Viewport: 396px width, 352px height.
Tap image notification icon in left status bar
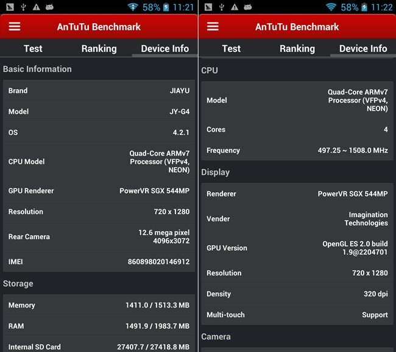pos(10,7)
